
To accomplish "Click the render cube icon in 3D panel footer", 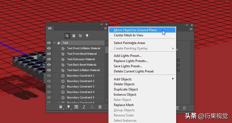I will click(76, 107).
